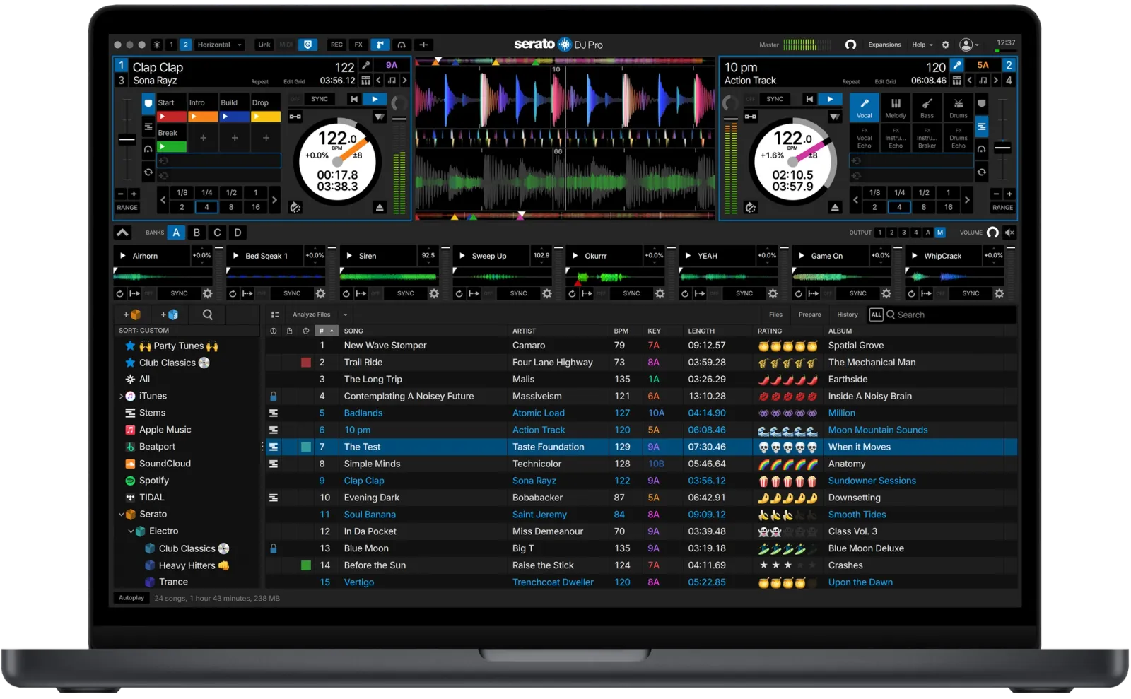The width and height of the screenshot is (1131, 699).
Task: Click the add smart crate icon
Action: [170, 315]
